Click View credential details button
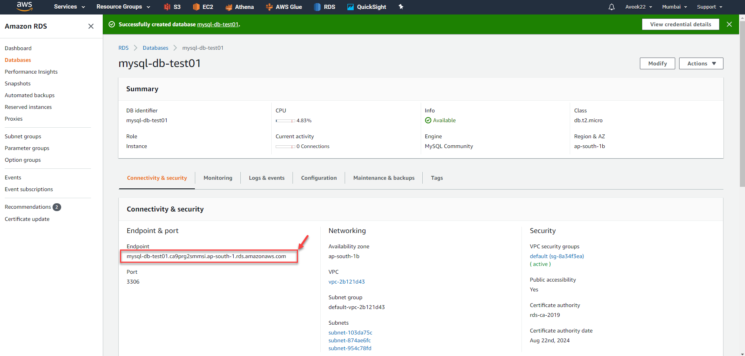The image size is (745, 356). point(680,24)
